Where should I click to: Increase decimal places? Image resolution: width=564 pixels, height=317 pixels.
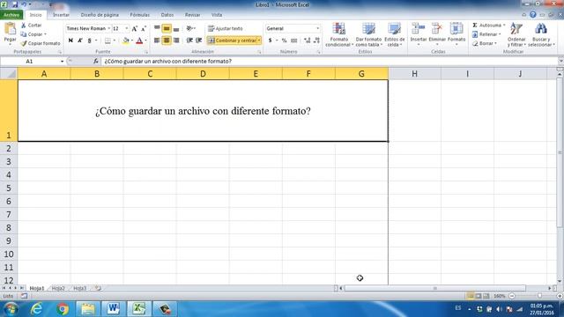tap(307, 41)
